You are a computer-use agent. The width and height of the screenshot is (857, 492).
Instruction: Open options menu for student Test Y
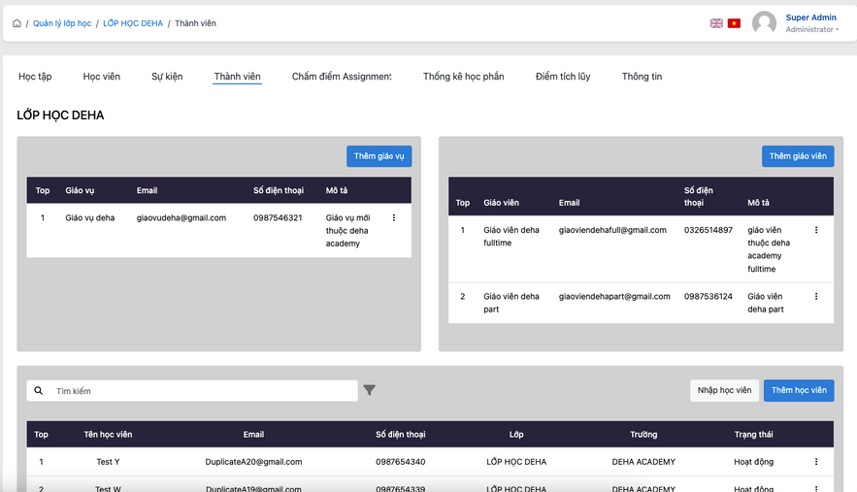point(816,462)
